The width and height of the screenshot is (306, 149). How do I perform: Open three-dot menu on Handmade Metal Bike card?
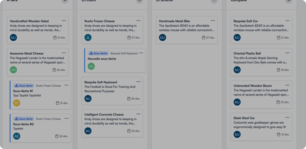coord(213,21)
